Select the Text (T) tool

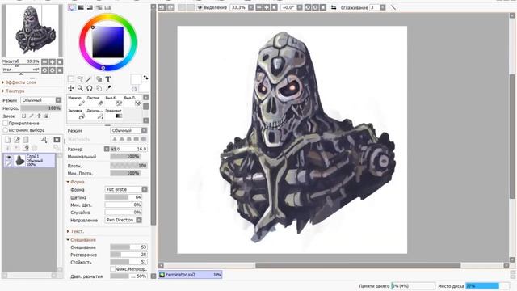point(108,79)
